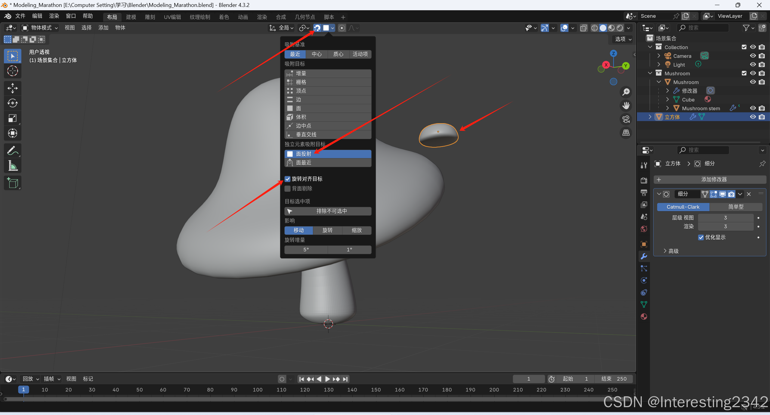Switch perspective/orthographic grid view icon
770x415 pixels.
(x=626, y=133)
